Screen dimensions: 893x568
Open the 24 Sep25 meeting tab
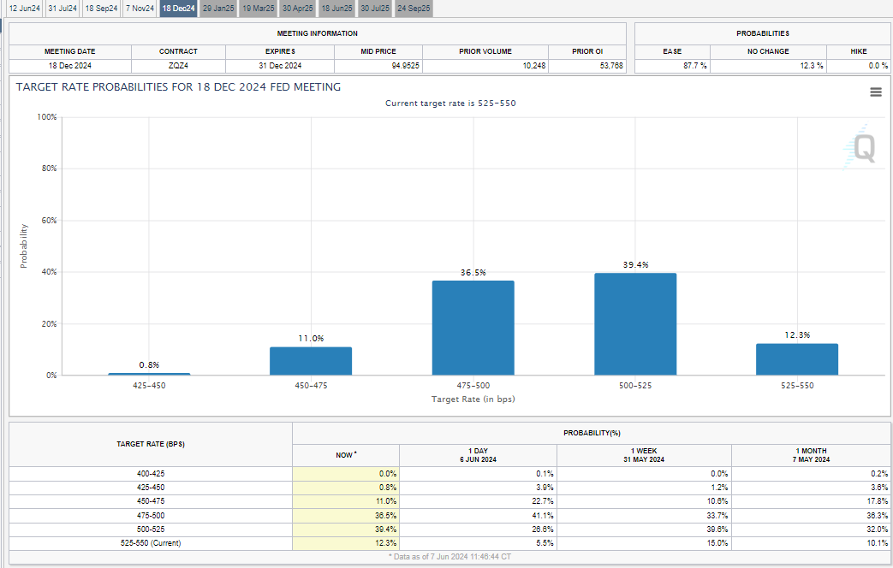click(414, 9)
